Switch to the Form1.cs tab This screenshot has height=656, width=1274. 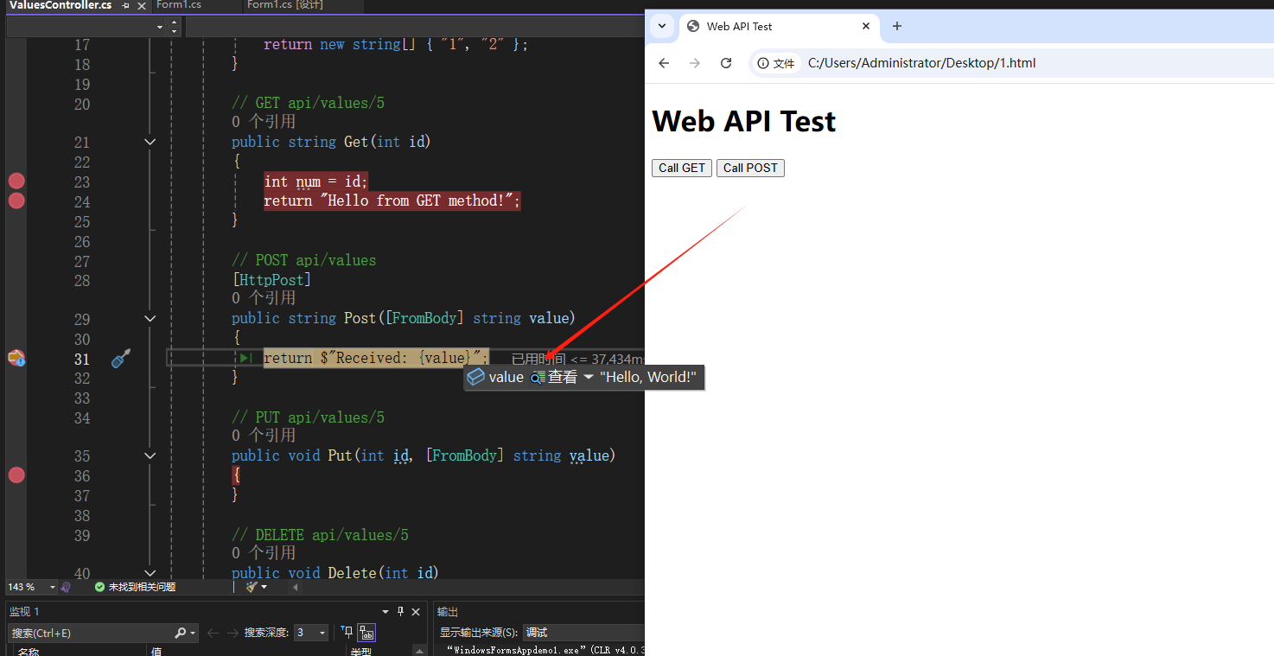195,5
